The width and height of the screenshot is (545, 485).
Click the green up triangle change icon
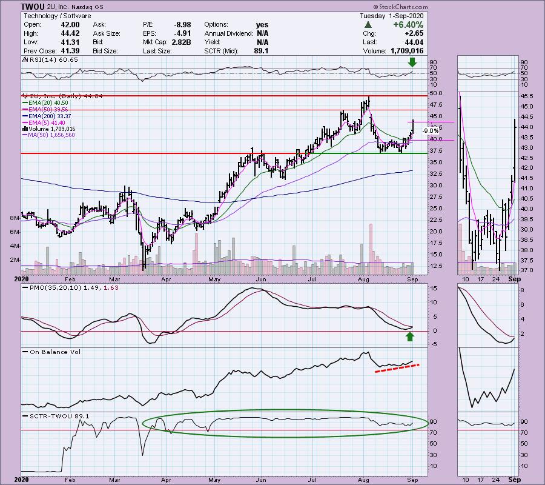[368, 25]
